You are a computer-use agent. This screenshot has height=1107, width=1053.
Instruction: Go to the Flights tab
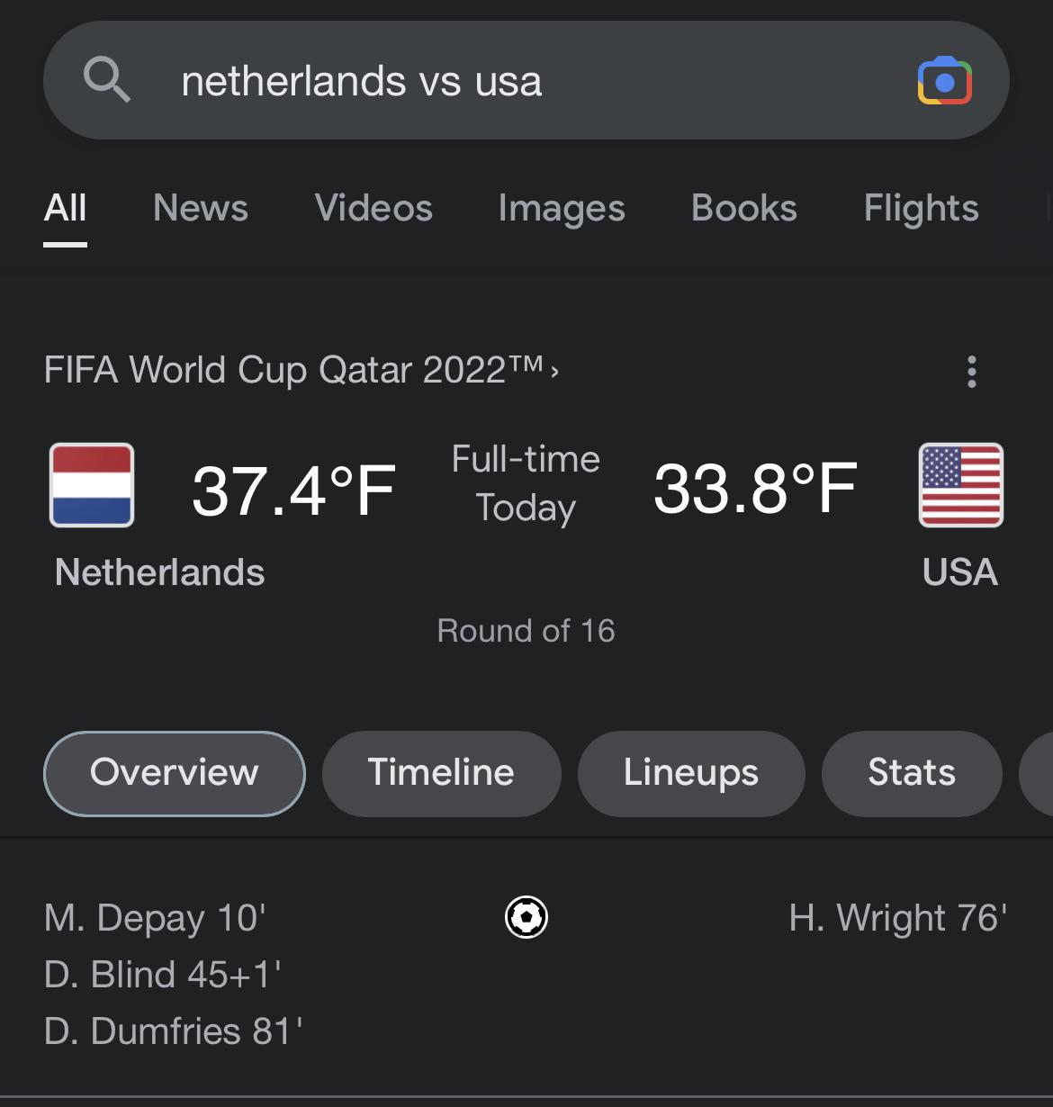(921, 209)
